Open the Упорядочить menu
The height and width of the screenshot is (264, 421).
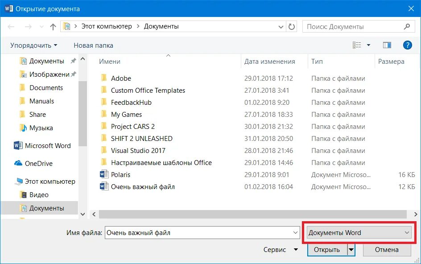[33, 45]
